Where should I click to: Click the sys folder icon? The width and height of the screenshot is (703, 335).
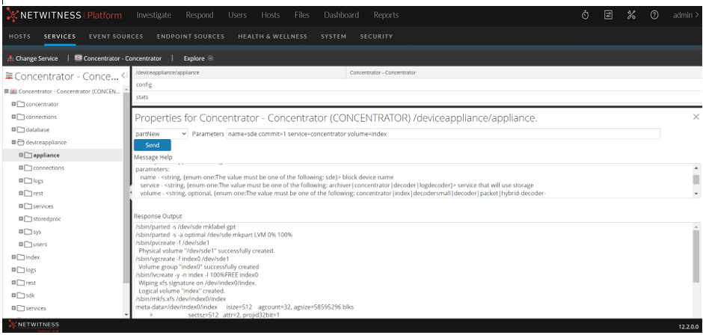pos(28,232)
